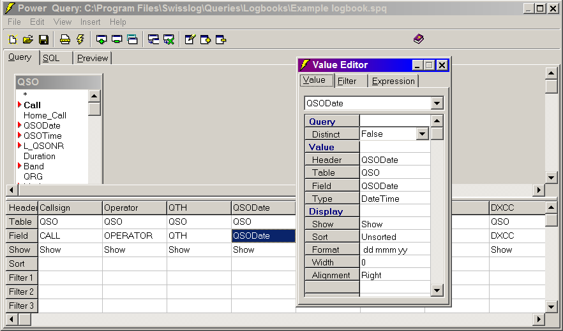Click Value Editor property grid scroll-up arrow

[x=437, y=121]
